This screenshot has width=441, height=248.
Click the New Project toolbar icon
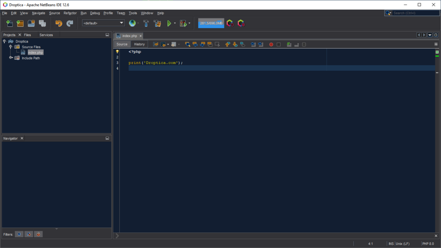click(20, 23)
